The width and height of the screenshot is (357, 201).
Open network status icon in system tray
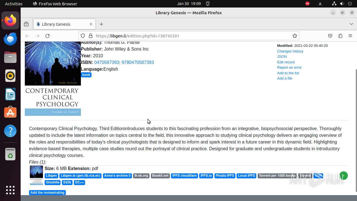(x=334, y=4)
